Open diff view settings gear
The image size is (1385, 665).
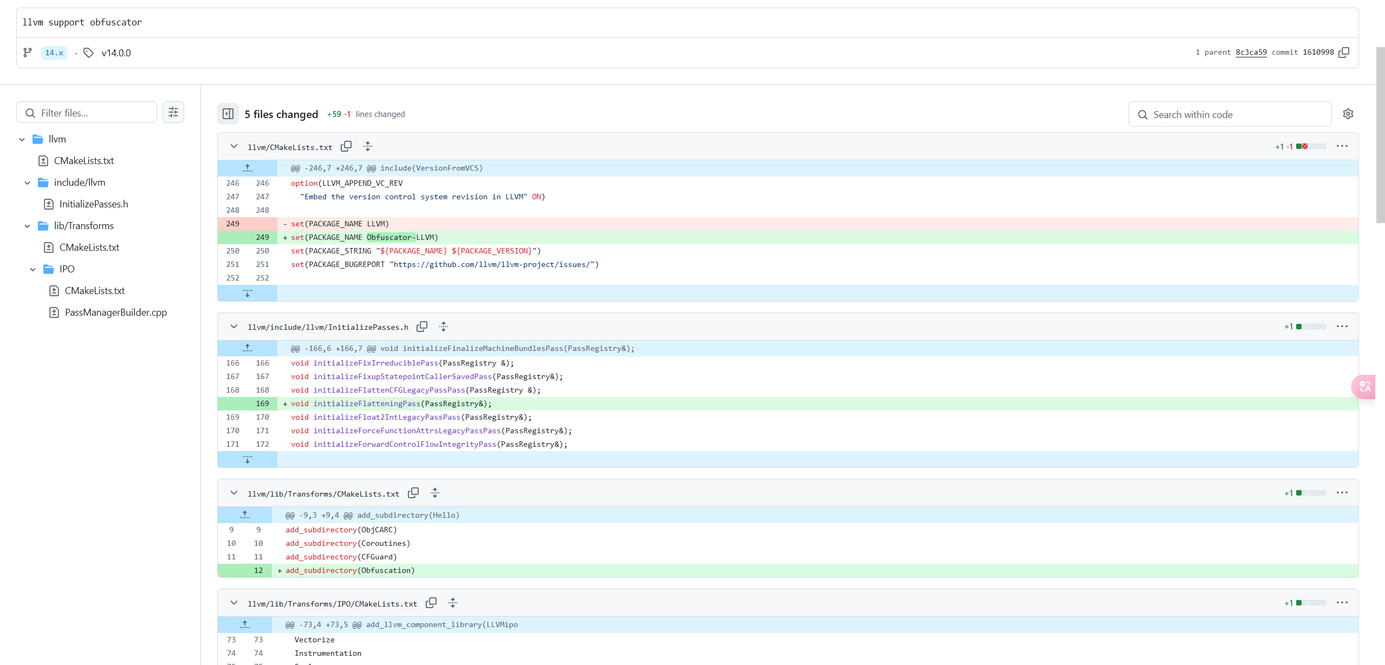[1348, 114]
